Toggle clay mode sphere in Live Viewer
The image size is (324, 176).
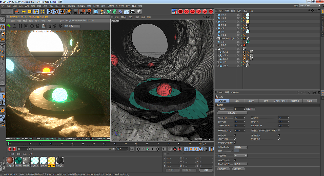click(43, 26)
